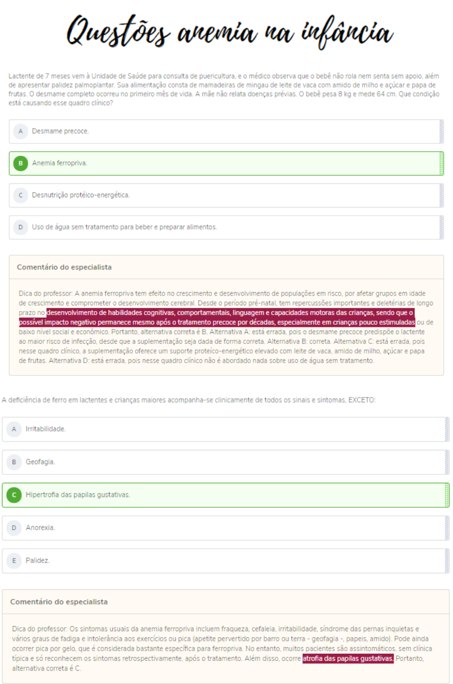Click the A badge beside Irritabilidade
The image size is (453, 684).
tap(14, 429)
